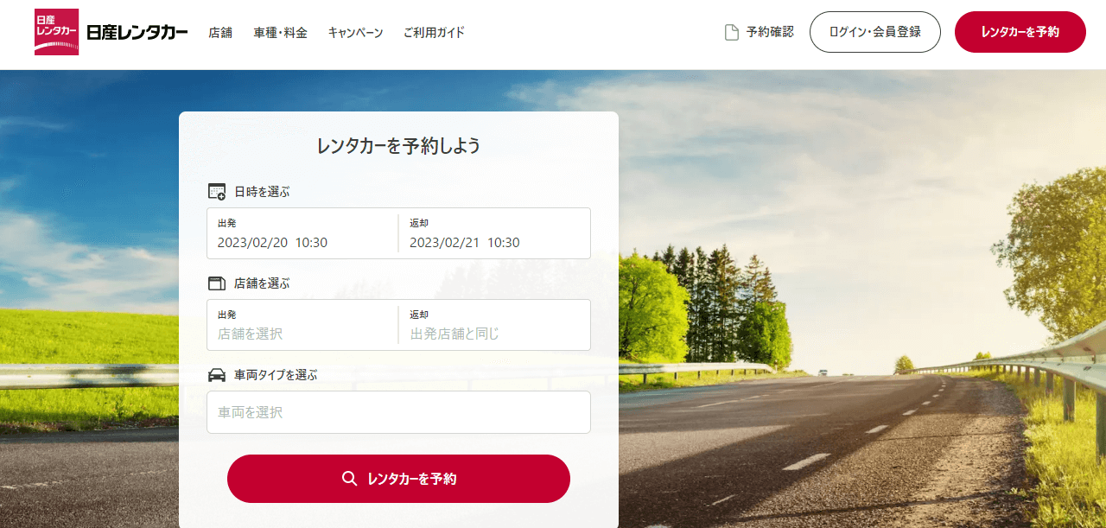Click the document icon beside 予約確認
1106x528 pixels.
(x=731, y=33)
